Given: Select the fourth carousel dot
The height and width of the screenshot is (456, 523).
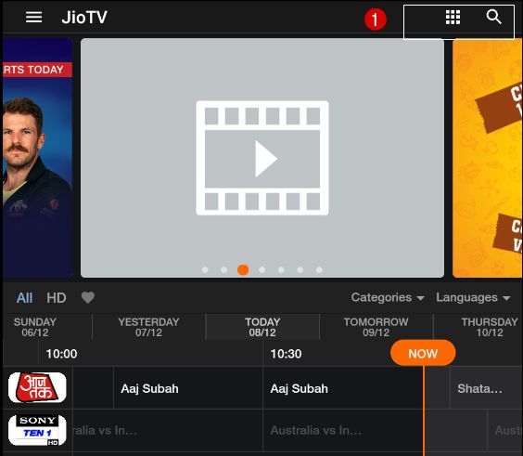Looking at the screenshot, I should pos(262,269).
